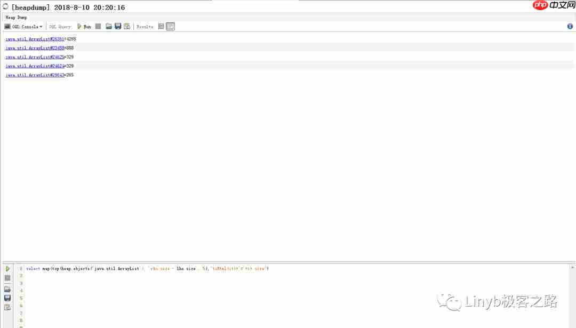
Task: Save the OQL script with the disk icon
Action: tap(117, 26)
